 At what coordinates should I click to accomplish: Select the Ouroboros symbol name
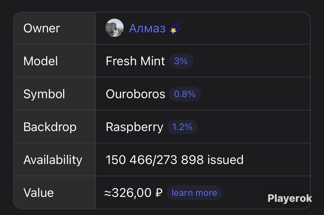135,94
